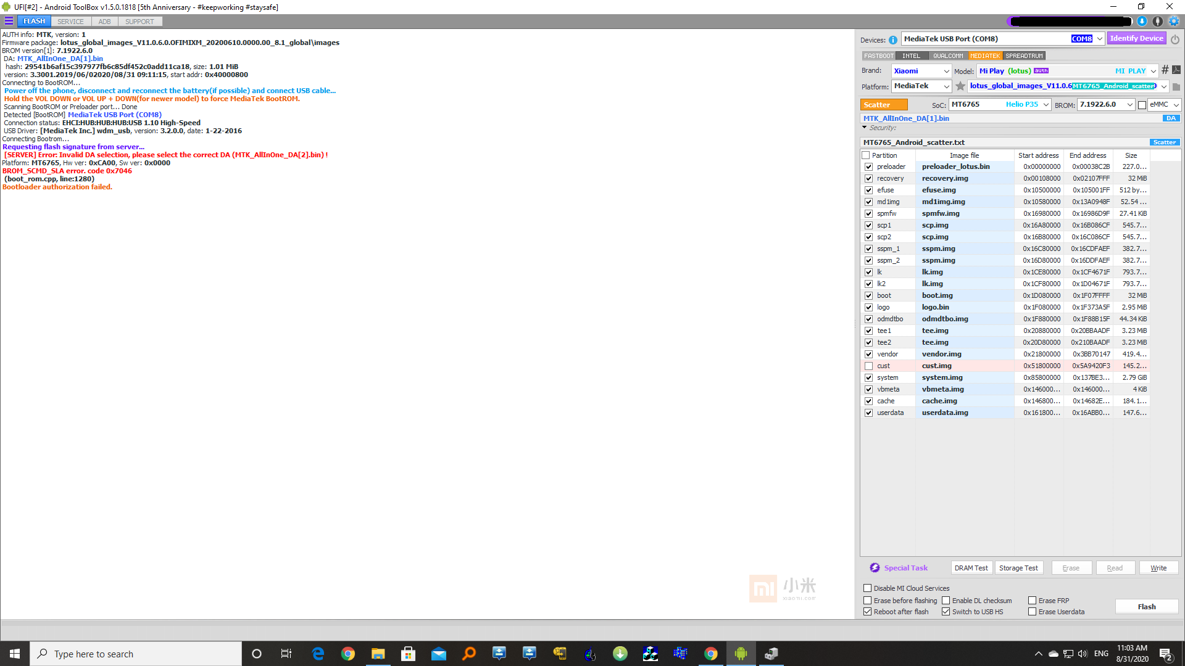Open the PDF manual icon beside Model
The width and height of the screenshot is (1185, 666).
[x=1176, y=70]
